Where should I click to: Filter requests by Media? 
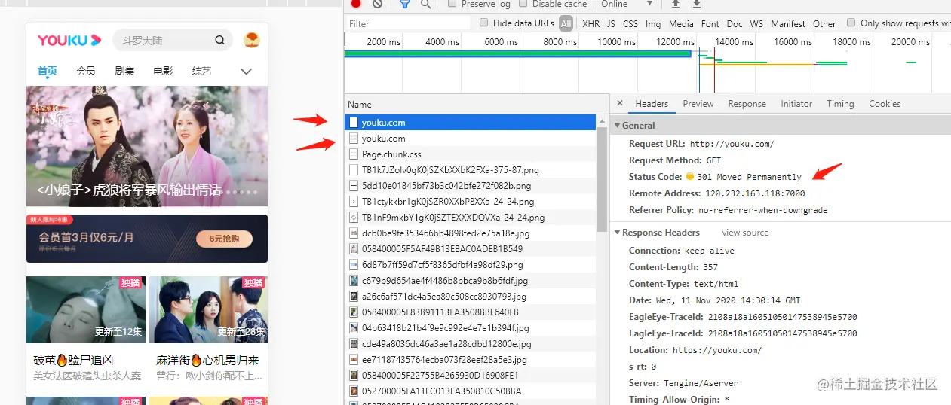click(681, 24)
